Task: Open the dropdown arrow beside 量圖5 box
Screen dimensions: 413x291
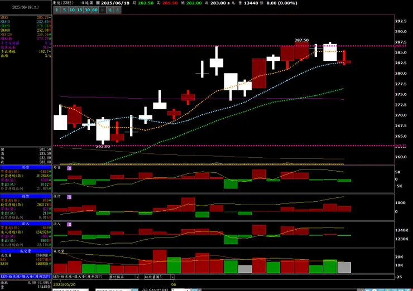Action: point(172,277)
